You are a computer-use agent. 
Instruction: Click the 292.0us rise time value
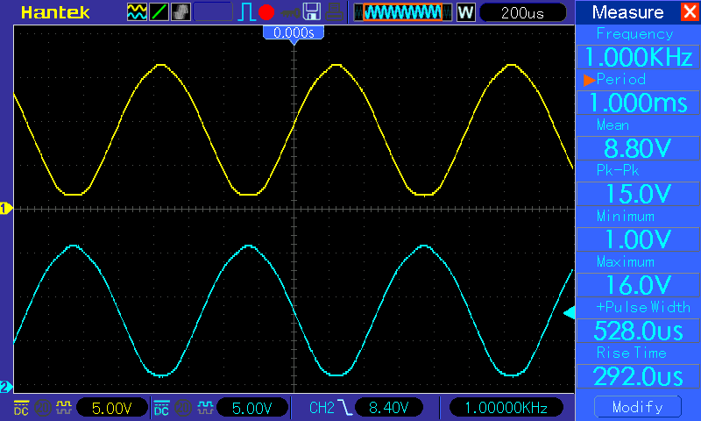638,376
